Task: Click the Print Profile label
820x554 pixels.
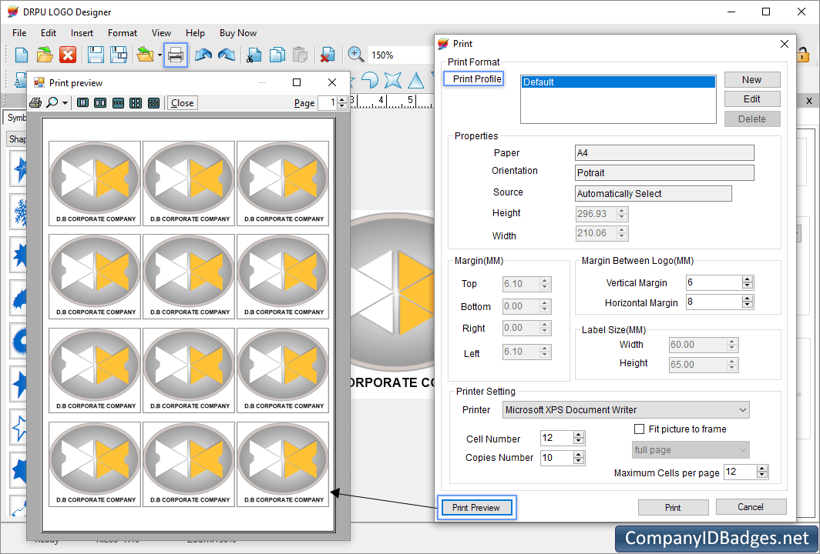Action: click(476, 78)
